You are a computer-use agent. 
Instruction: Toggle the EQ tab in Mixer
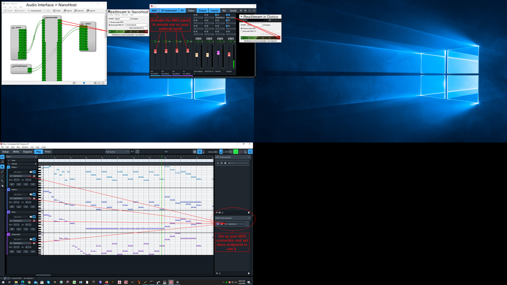(x=224, y=11)
